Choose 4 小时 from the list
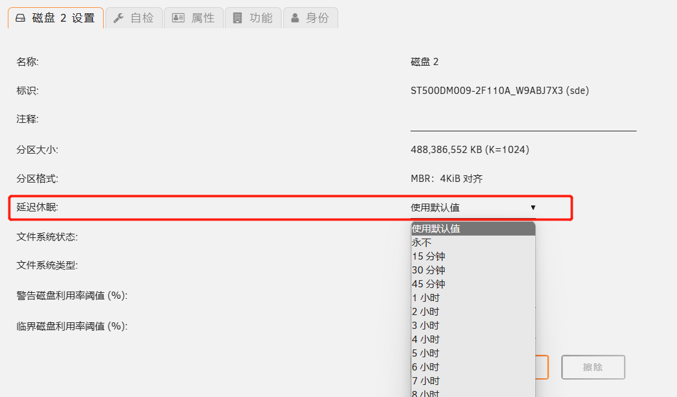Viewport: 677px width, 397px height. coord(426,340)
